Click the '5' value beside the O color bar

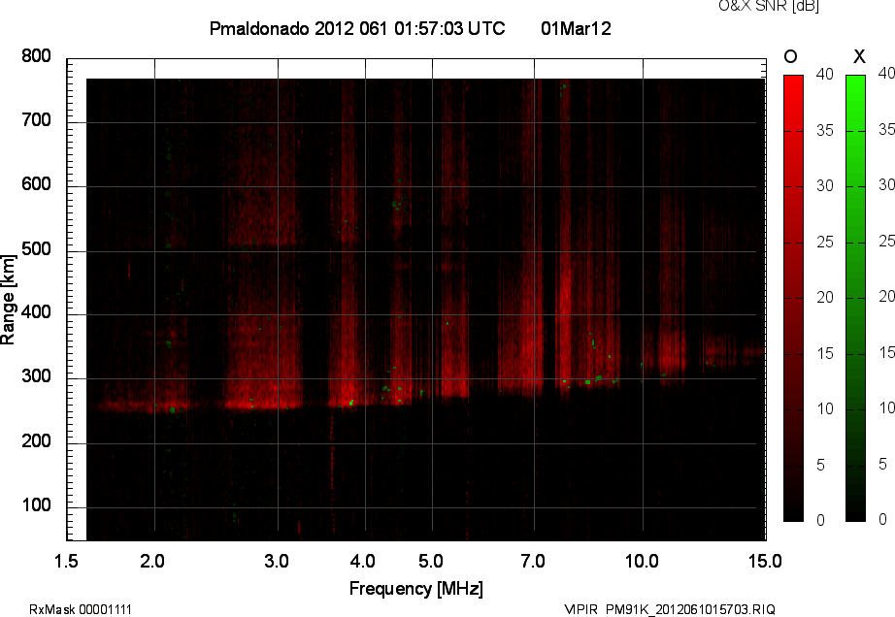pyautogui.click(x=821, y=466)
